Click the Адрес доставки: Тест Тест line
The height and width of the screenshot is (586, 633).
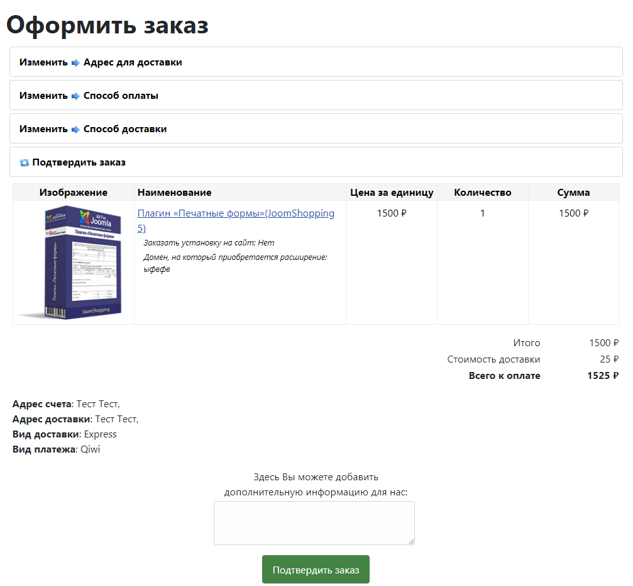click(x=75, y=419)
